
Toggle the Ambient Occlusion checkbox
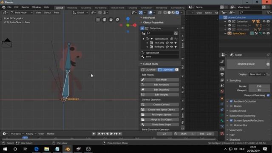tap(231, 101)
